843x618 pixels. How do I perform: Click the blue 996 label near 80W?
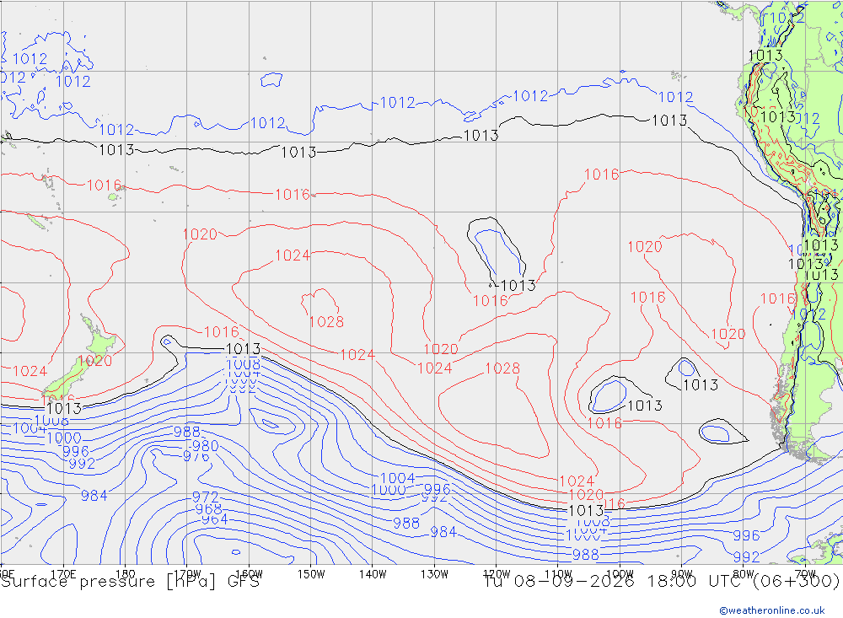click(746, 535)
